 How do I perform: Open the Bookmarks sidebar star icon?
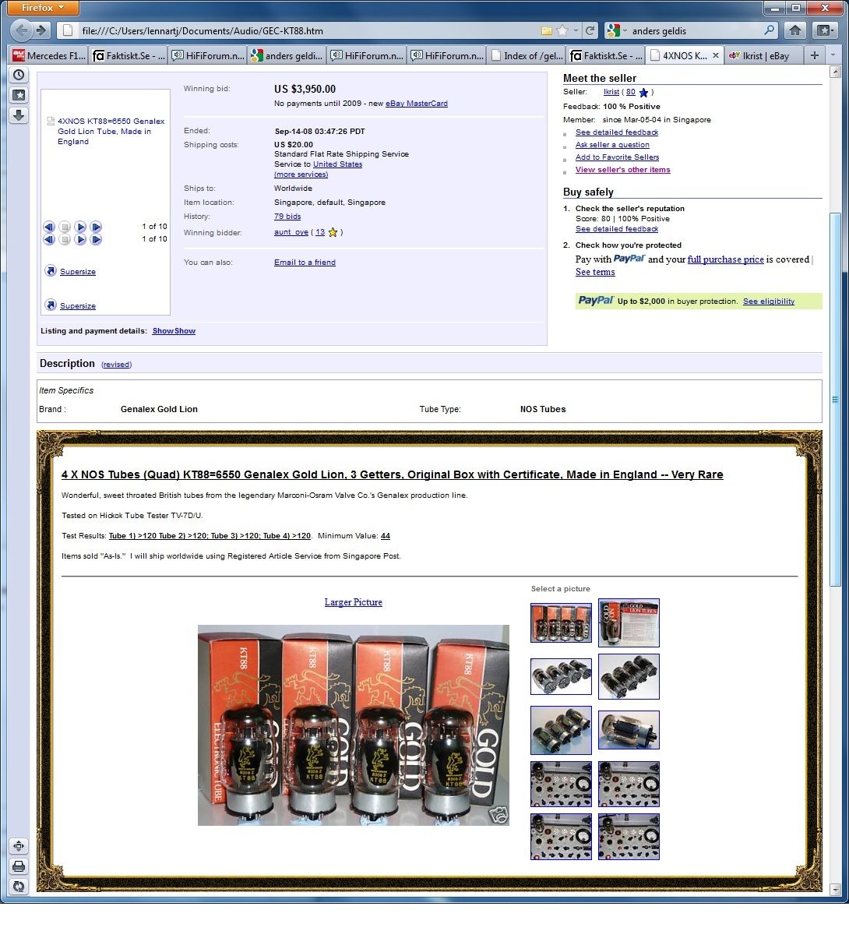pyautogui.click(x=19, y=95)
